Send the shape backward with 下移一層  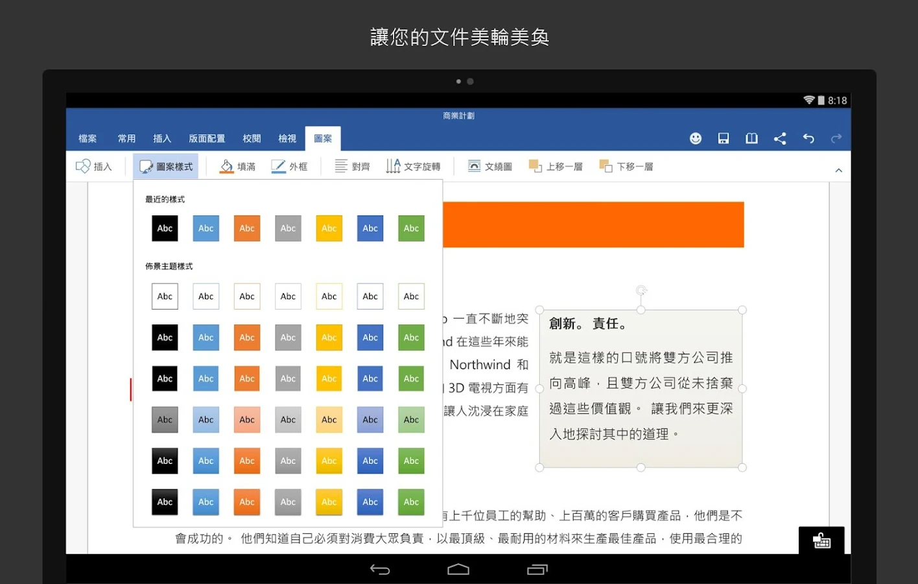tap(625, 166)
